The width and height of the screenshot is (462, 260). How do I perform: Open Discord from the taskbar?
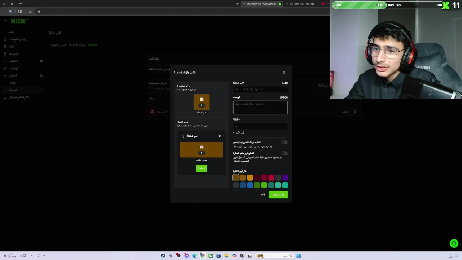[187, 256]
